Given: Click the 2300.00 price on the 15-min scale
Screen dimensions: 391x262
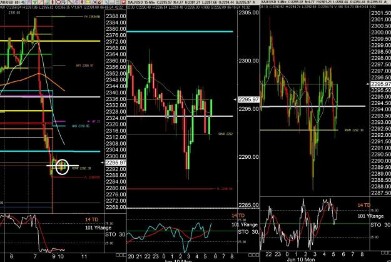Looking at the screenshot, I should (x=248, y=61).
